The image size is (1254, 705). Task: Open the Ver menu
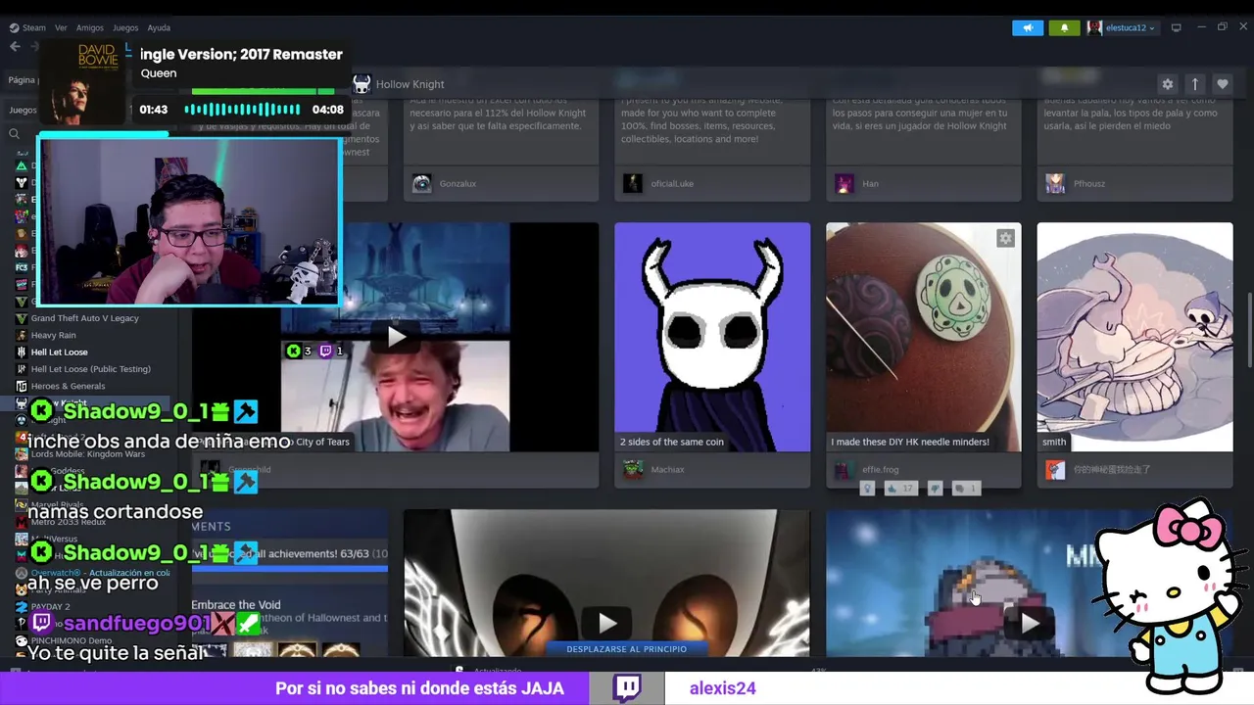click(61, 27)
